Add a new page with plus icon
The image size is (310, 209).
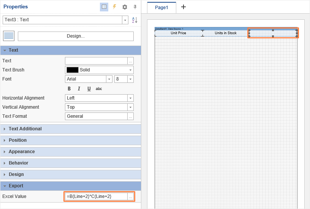click(x=183, y=7)
